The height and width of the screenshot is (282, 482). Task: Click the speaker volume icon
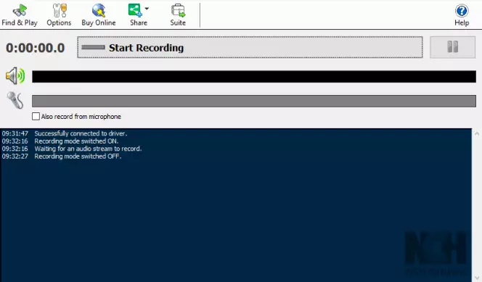coord(15,76)
